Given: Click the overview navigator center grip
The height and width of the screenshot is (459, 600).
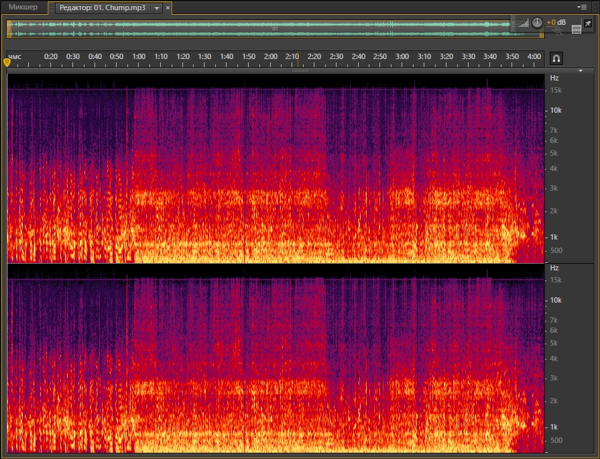Looking at the screenshot, I should [275, 29].
